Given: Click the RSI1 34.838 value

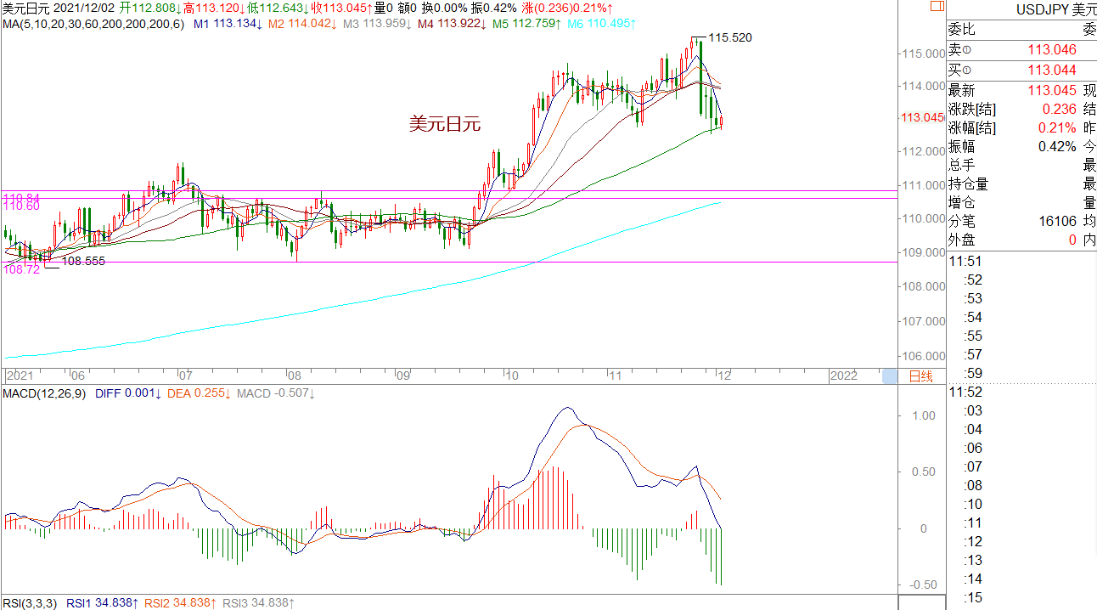Looking at the screenshot, I should (102, 603).
